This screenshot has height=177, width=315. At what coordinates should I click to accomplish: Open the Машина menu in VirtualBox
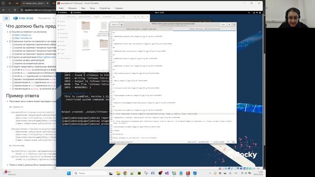[x=72, y=8]
